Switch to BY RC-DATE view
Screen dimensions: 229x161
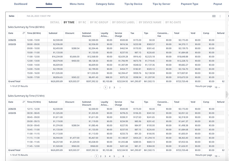coord(173,22)
